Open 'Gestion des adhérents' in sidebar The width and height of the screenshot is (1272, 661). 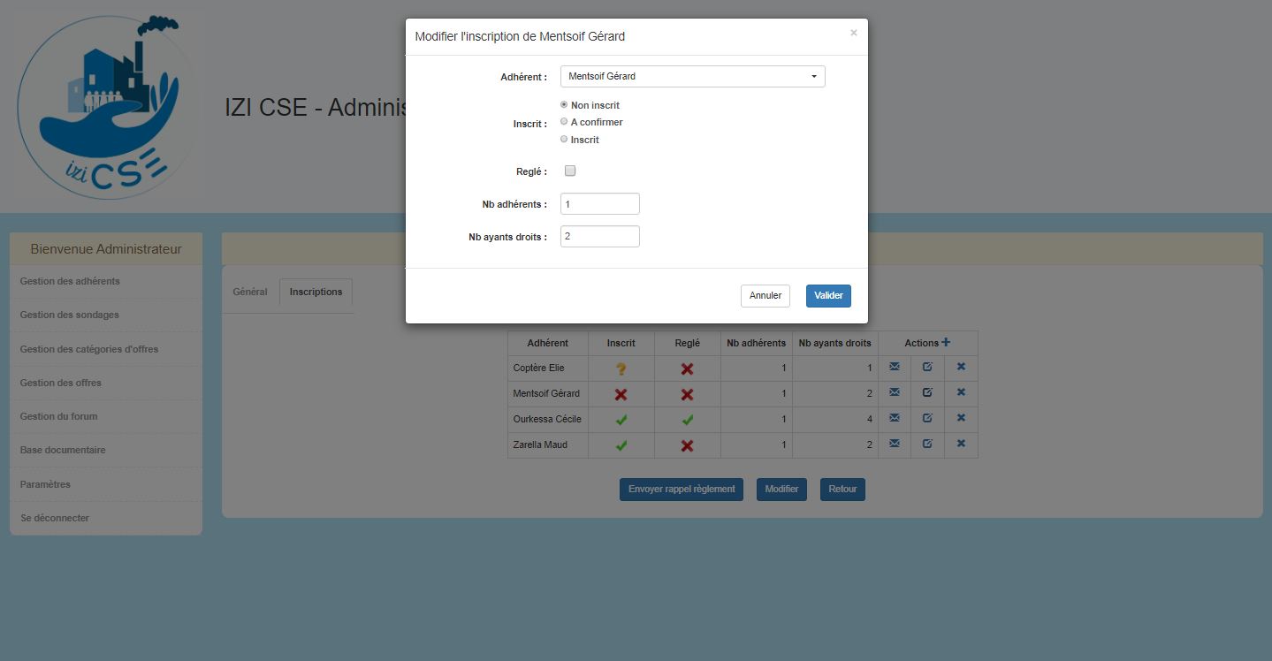point(70,281)
